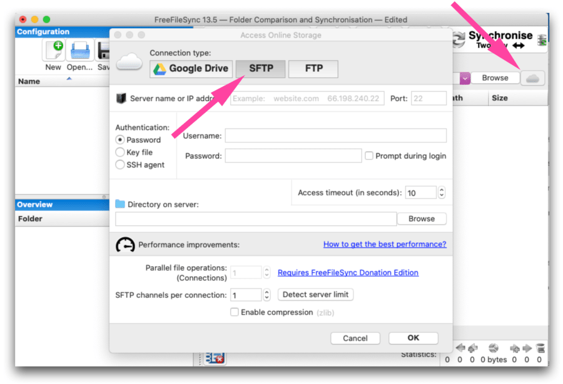Click the Synchronise two-way arrows icon
Image resolution: width=563 pixels, height=384 pixels.
pyautogui.click(x=459, y=39)
